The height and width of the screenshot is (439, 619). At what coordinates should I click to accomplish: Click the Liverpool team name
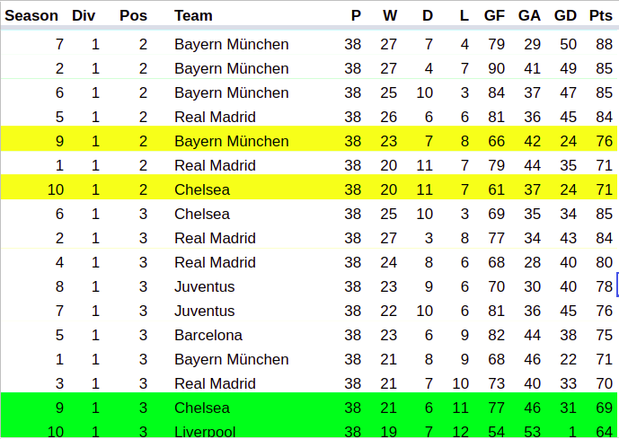click(x=205, y=431)
